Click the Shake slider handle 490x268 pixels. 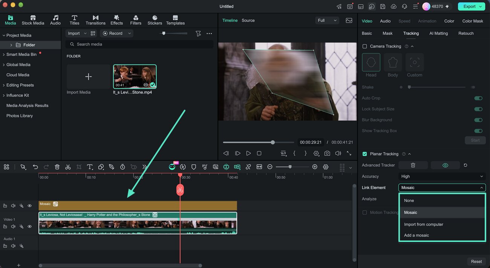tap(409, 87)
